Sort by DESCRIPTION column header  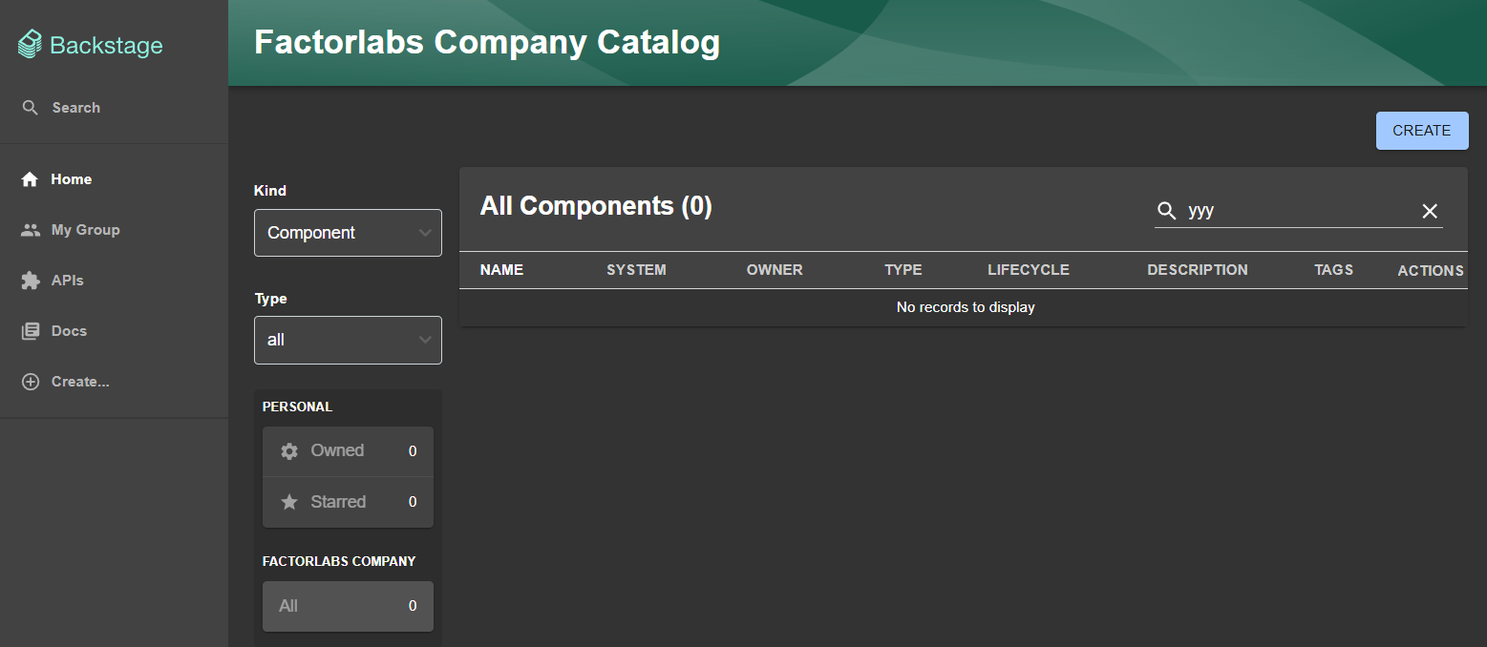click(1198, 270)
